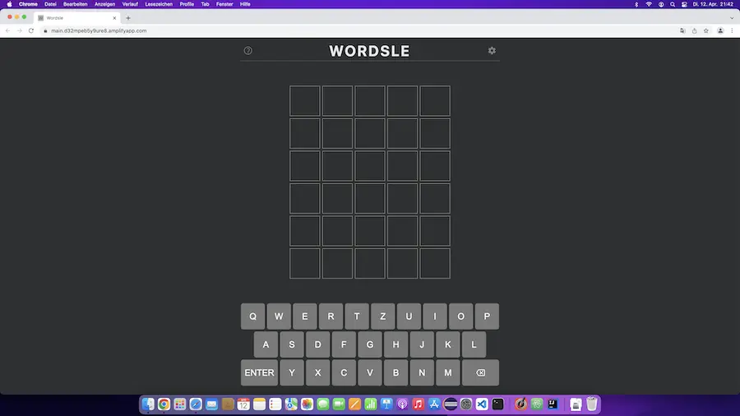Tap the W key on the on-screen keyboard
Viewport: 740px width, 416px height.
point(279,317)
